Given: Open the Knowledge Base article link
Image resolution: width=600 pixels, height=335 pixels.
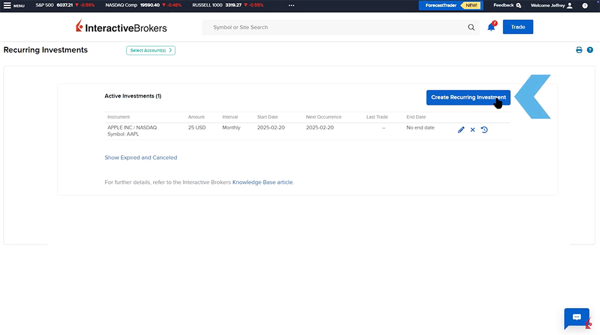Looking at the screenshot, I should click(263, 182).
